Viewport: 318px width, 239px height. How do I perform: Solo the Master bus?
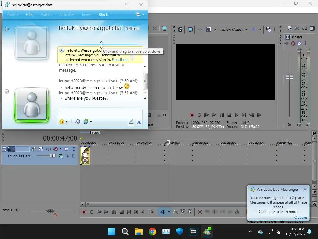[306, 44]
